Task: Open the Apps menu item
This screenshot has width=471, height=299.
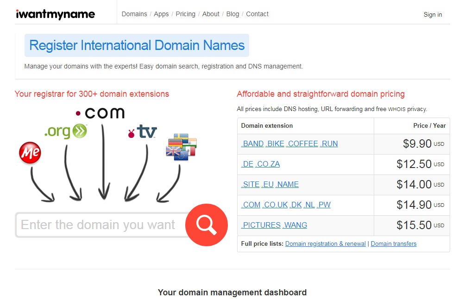Action: click(x=161, y=14)
